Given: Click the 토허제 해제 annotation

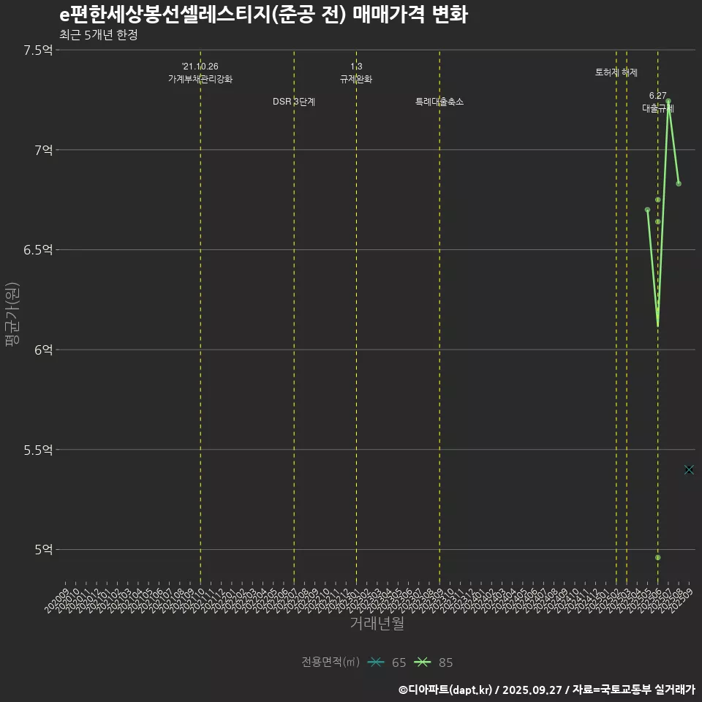Looking at the screenshot, I should coord(616,72).
